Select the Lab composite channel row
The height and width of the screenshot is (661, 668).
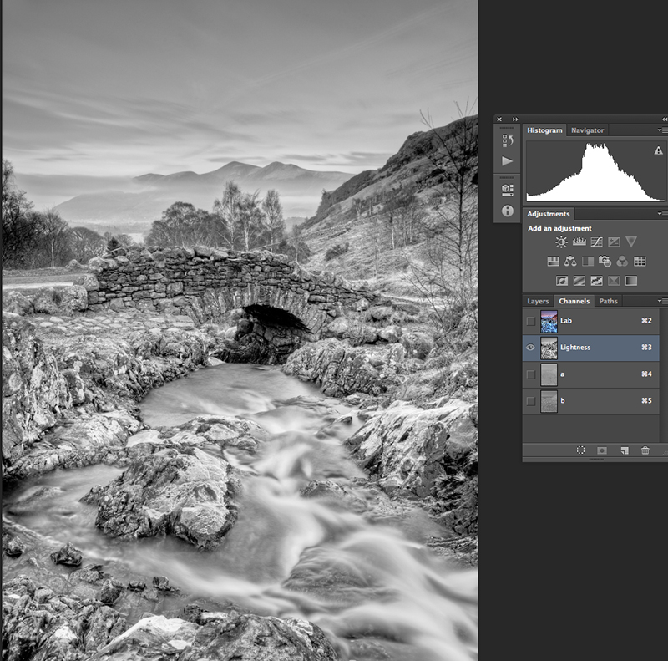(x=591, y=321)
